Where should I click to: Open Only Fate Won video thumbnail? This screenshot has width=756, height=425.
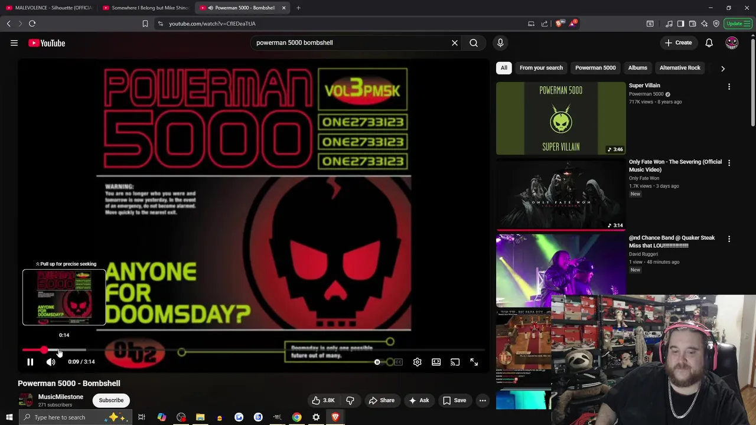click(561, 194)
